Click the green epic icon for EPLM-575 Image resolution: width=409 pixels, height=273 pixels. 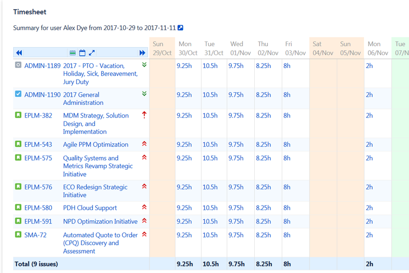point(18,158)
